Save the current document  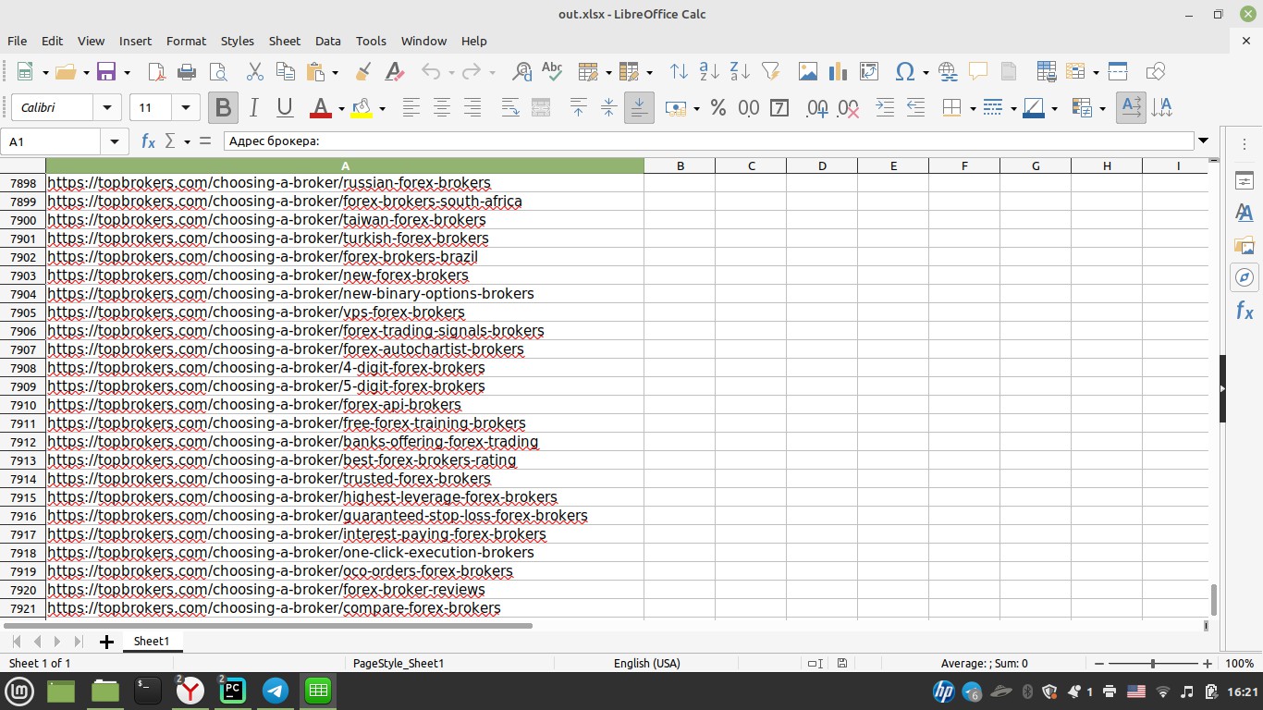[x=106, y=72]
